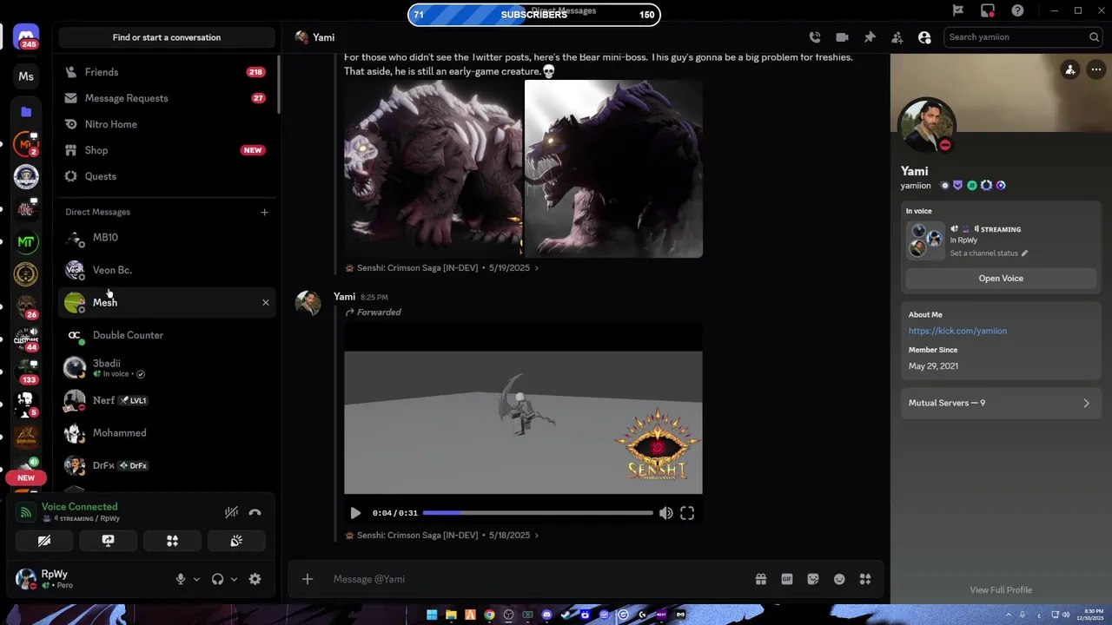Deafen with headphones icon
The height and width of the screenshot is (625, 1112).
217,579
